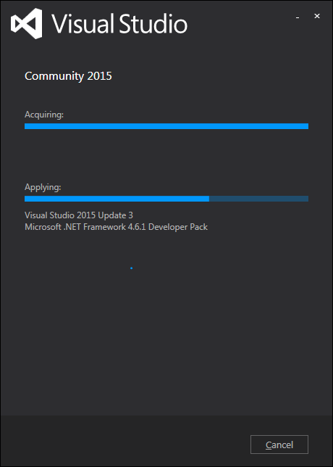This screenshot has width=333, height=467.
Task: Click the blue loading spinner dot
Action: (131, 268)
